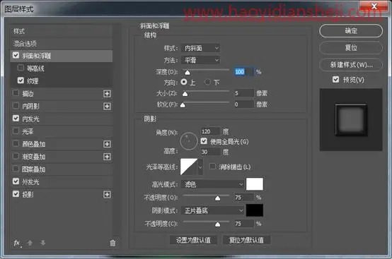The height and width of the screenshot is (259, 392).
Task: Click the 设置为默认值 button
Action: [193, 240]
